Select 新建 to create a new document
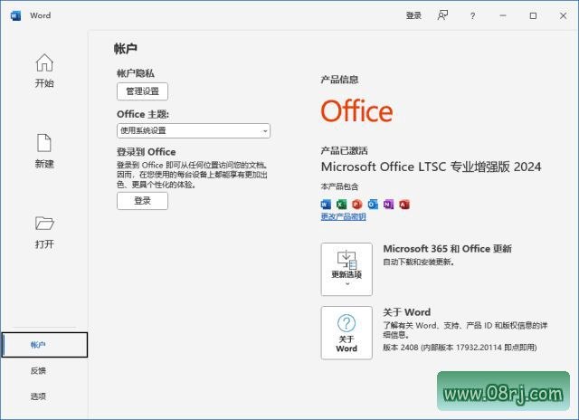579x420 pixels. point(44,151)
